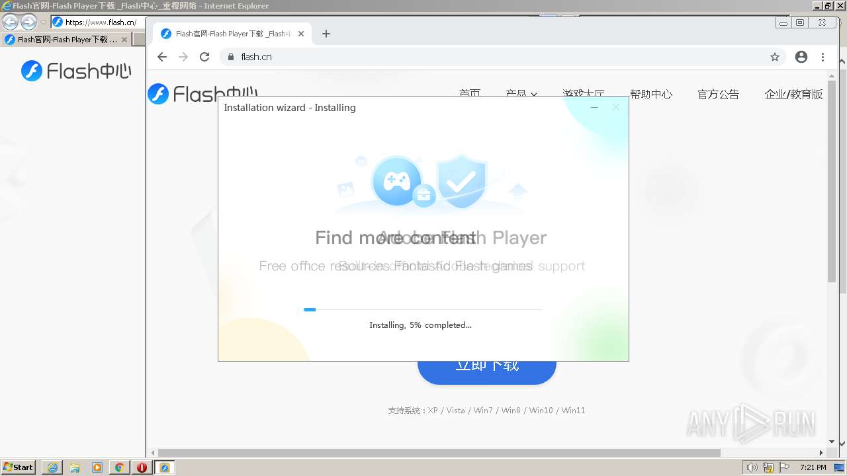Expand the 产品 dropdown in site navigation

tap(521, 94)
